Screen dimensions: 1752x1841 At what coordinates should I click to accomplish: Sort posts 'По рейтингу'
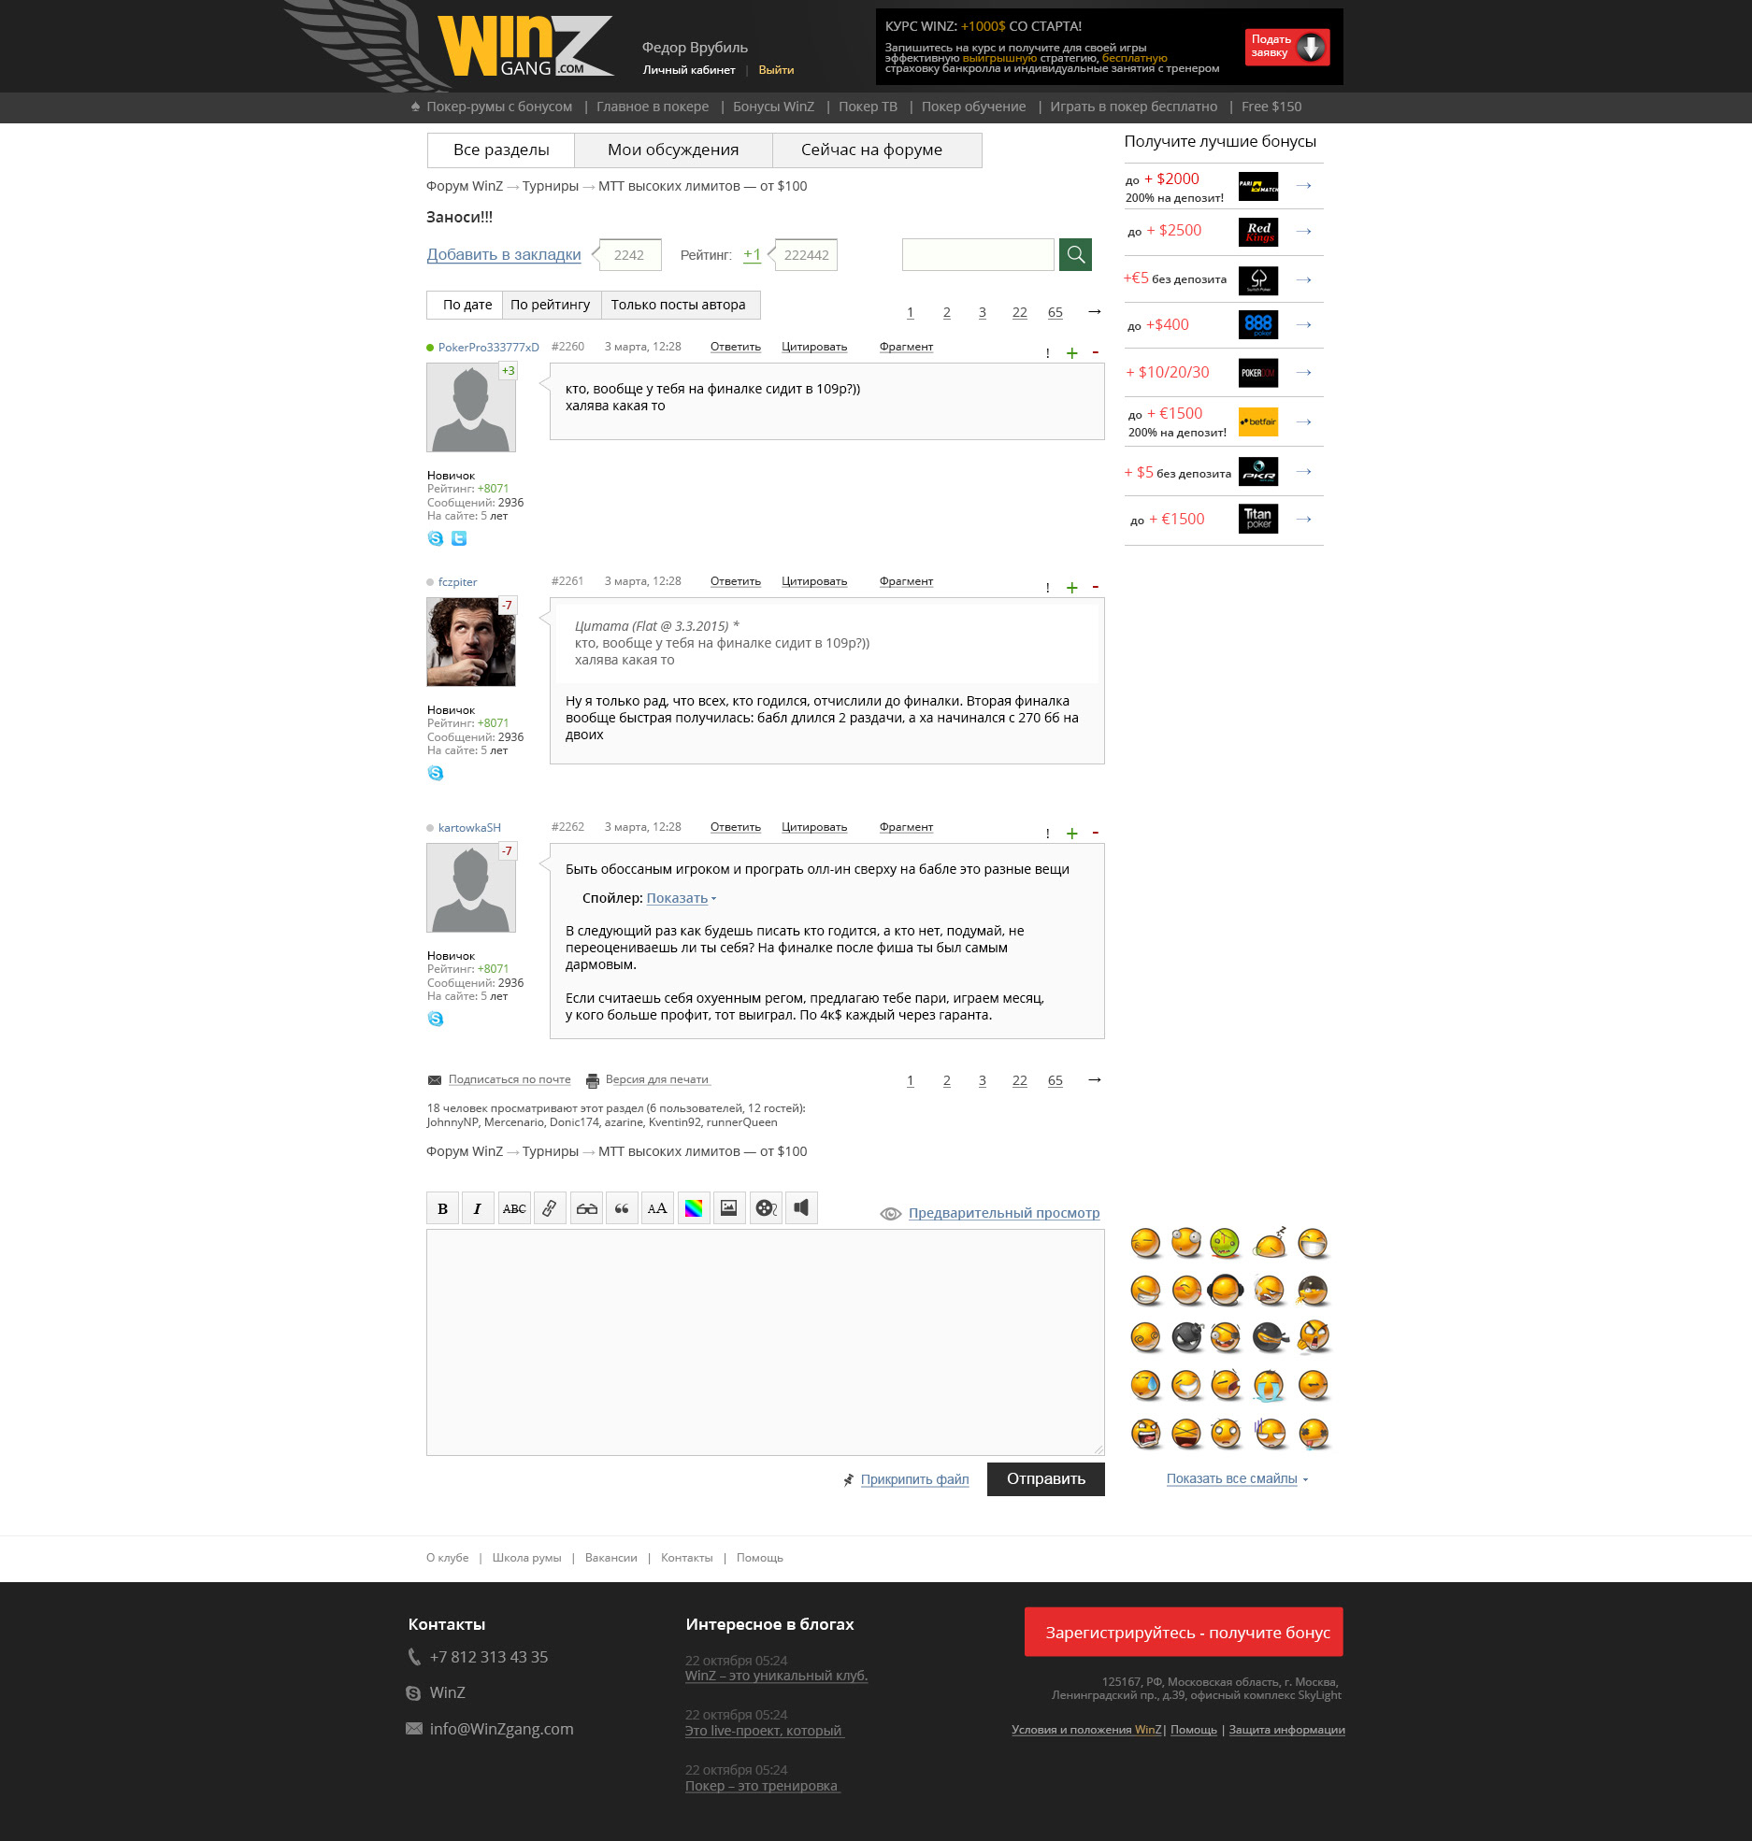point(551,305)
